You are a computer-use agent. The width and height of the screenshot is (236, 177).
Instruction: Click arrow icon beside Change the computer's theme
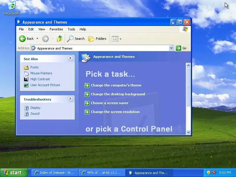click(x=87, y=86)
